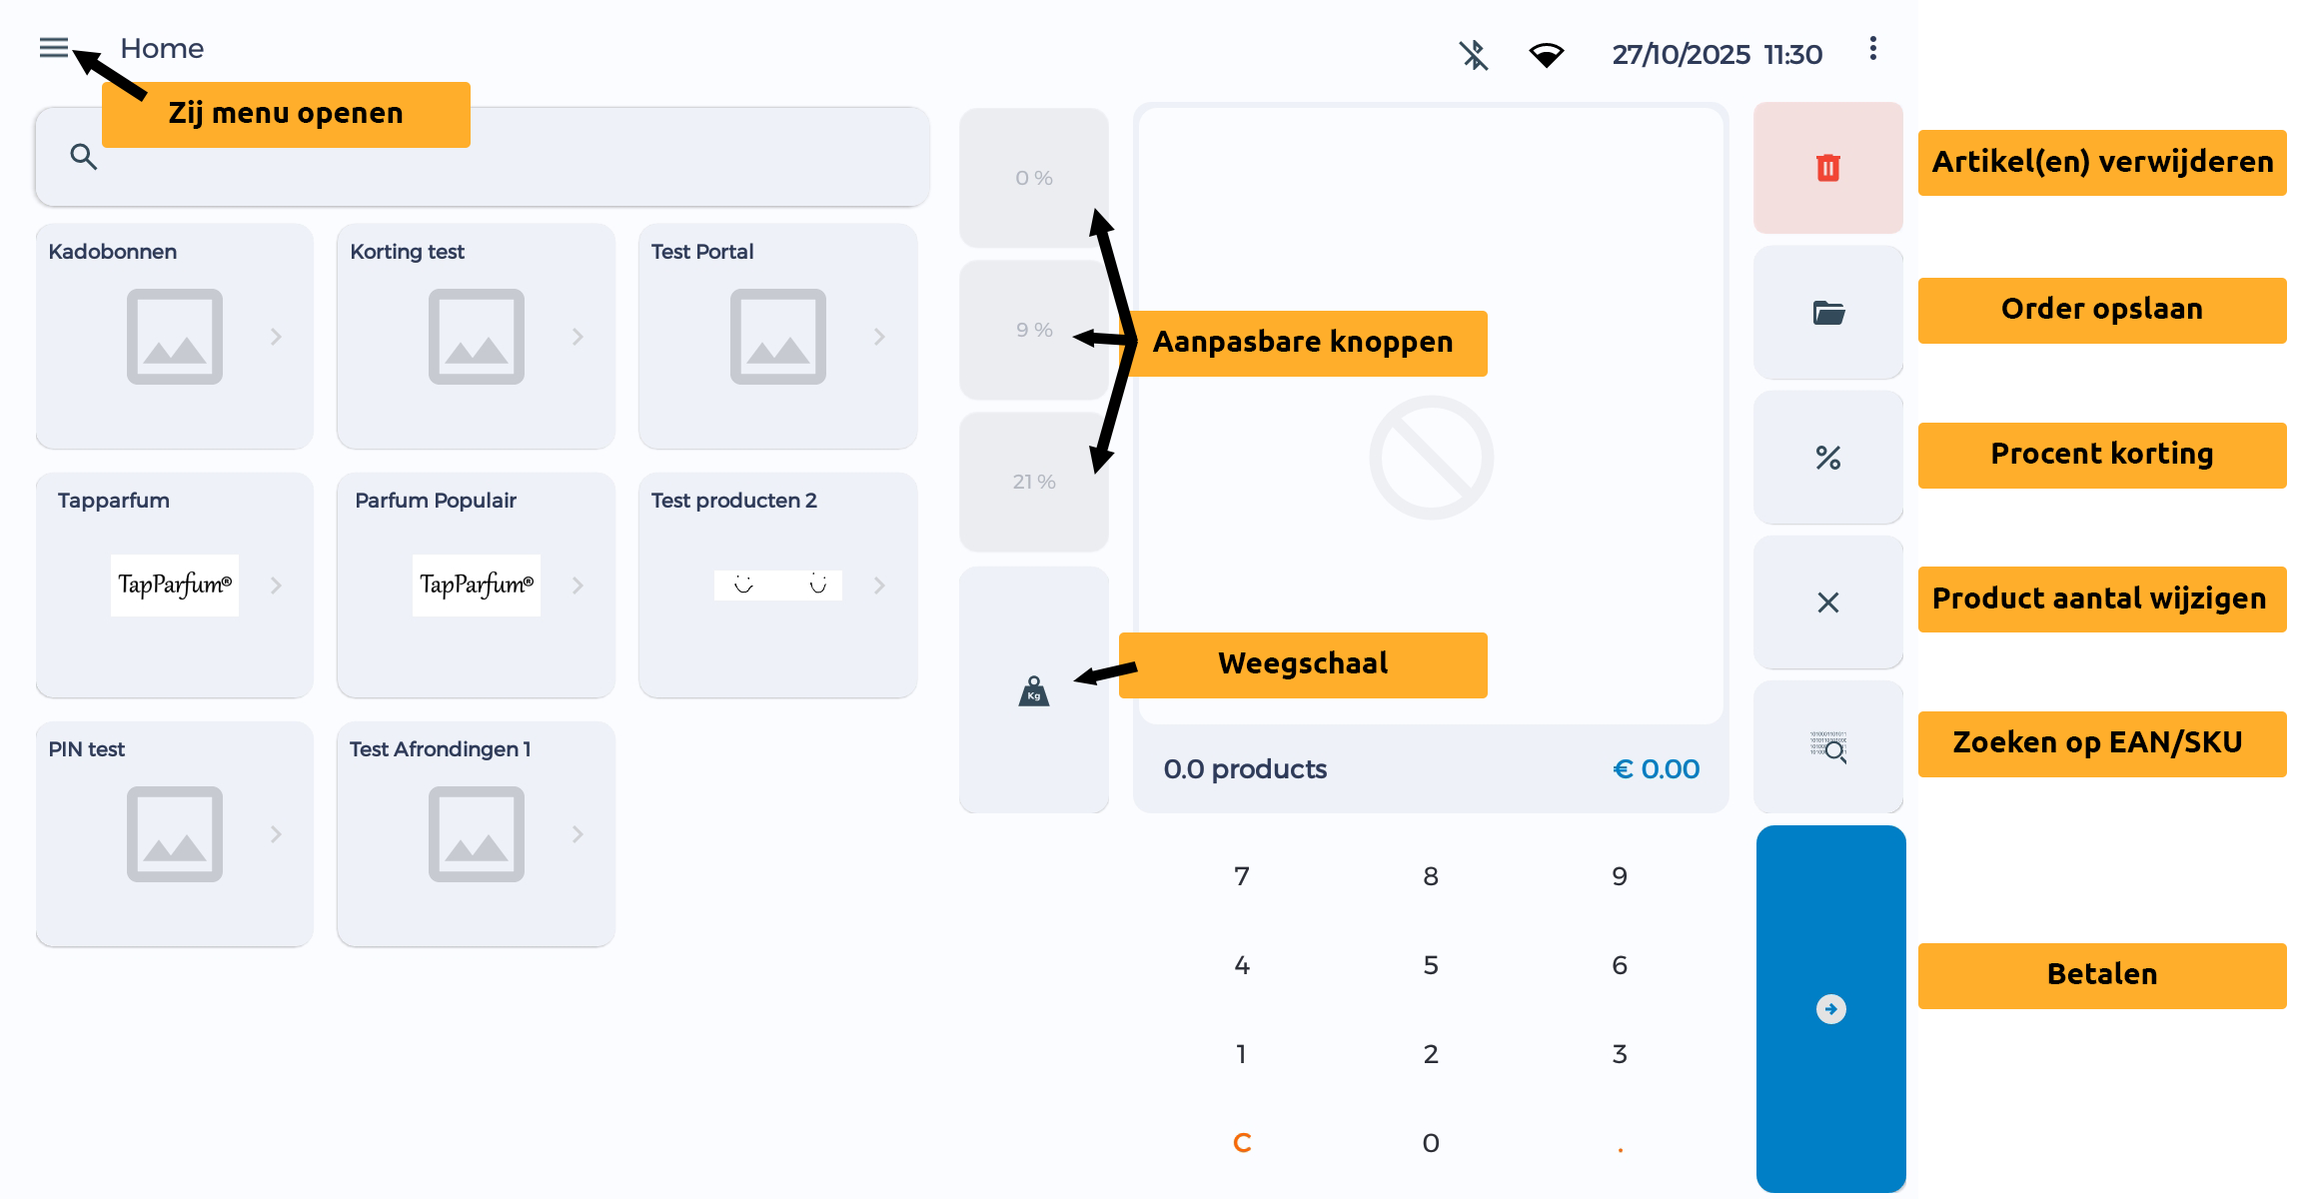Select the 21 % custom button

pyautogui.click(x=1033, y=482)
